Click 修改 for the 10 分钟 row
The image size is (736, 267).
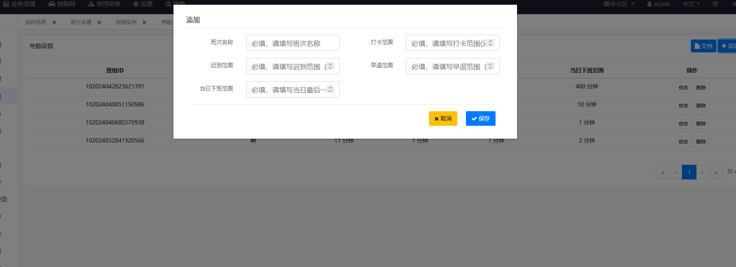tap(683, 106)
